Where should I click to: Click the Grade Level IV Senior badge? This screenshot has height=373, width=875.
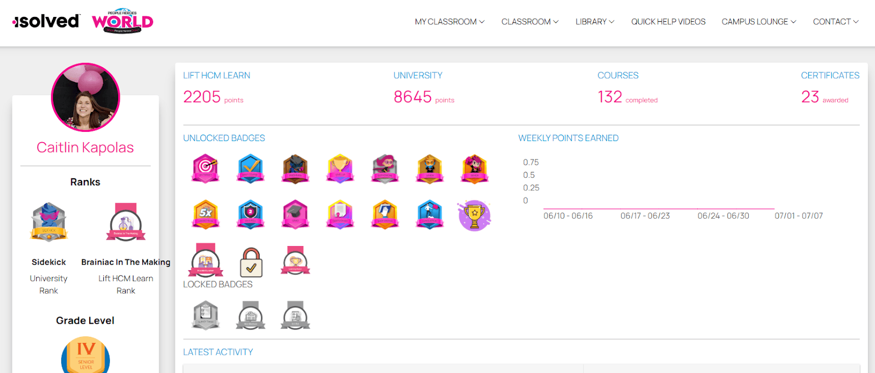click(85, 355)
